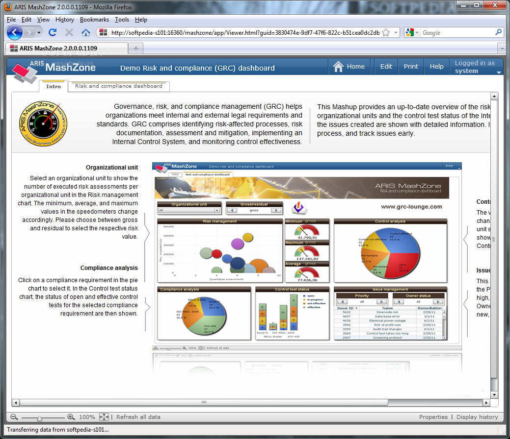Viewport: 510px width, 439px height.
Task: Click the search magnifier icon
Action: pos(498,32)
